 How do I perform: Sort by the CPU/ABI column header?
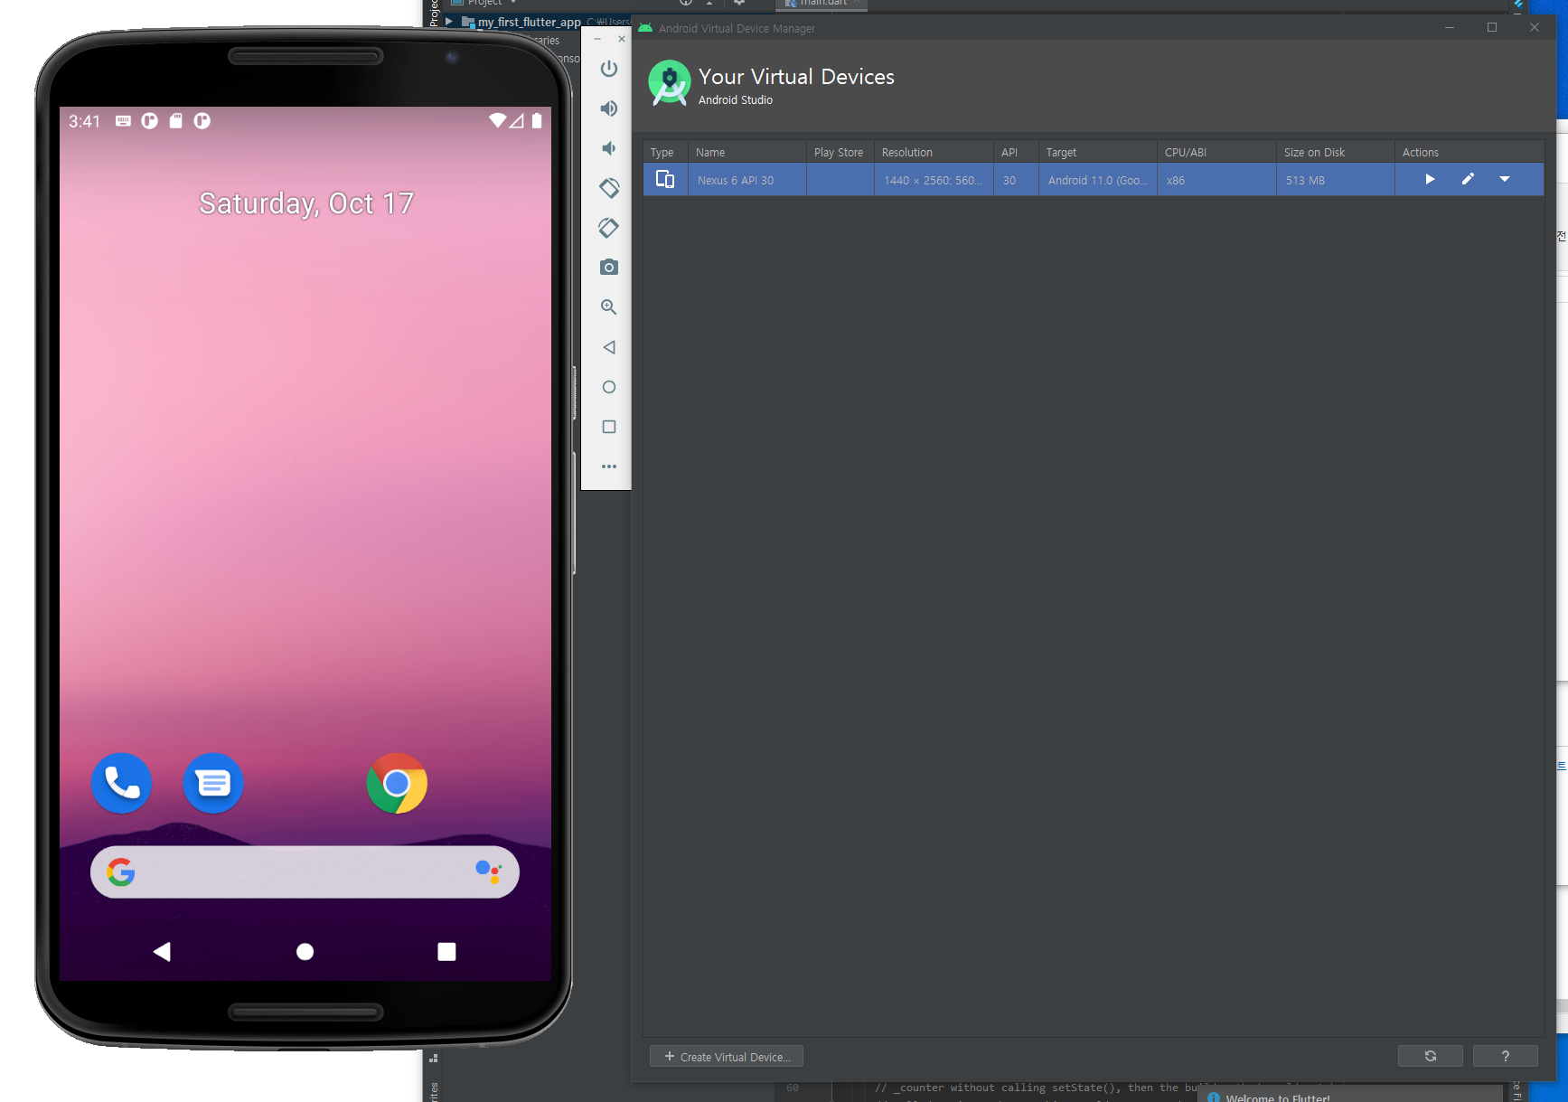coord(1216,152)
